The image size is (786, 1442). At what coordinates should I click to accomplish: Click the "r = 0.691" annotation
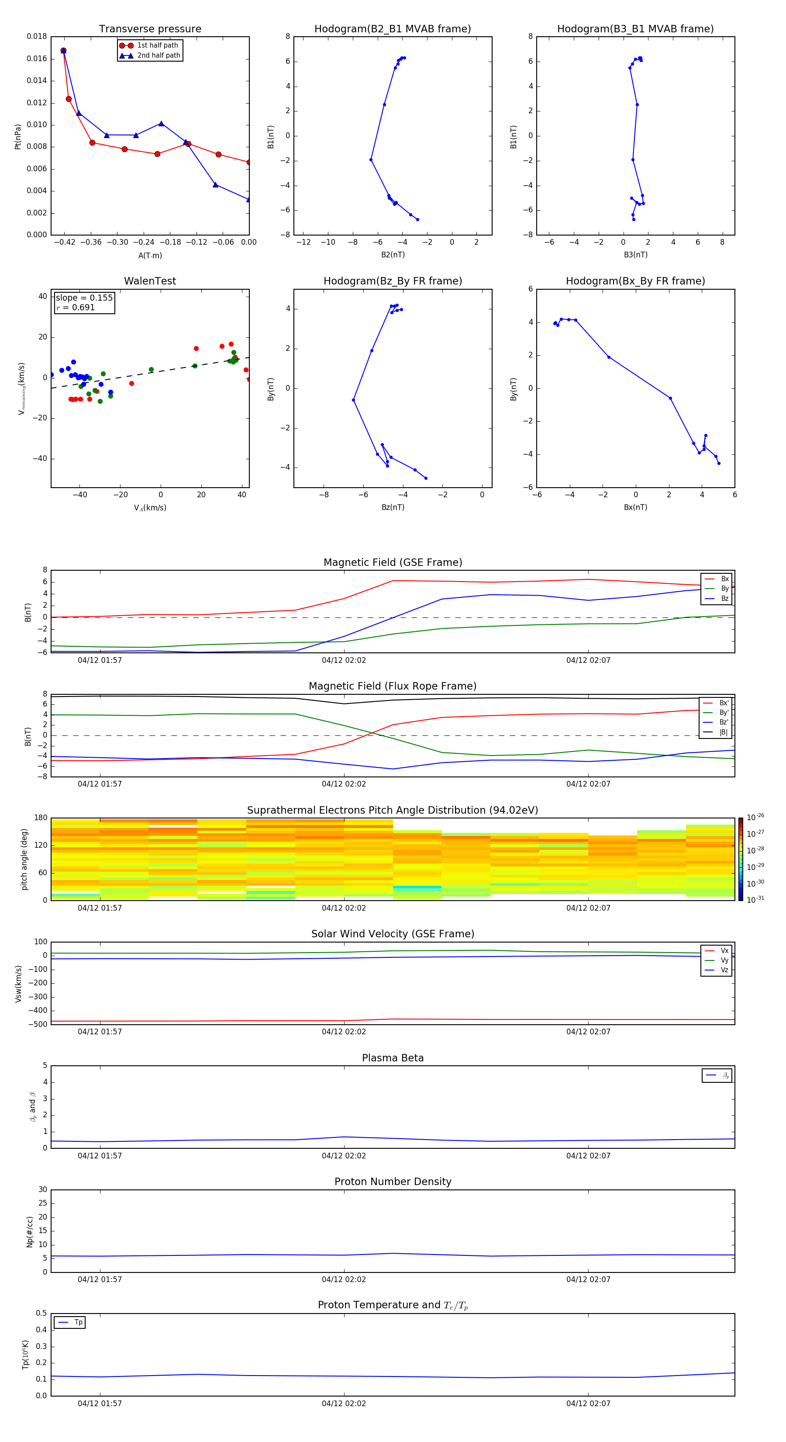tap(76, 307)
